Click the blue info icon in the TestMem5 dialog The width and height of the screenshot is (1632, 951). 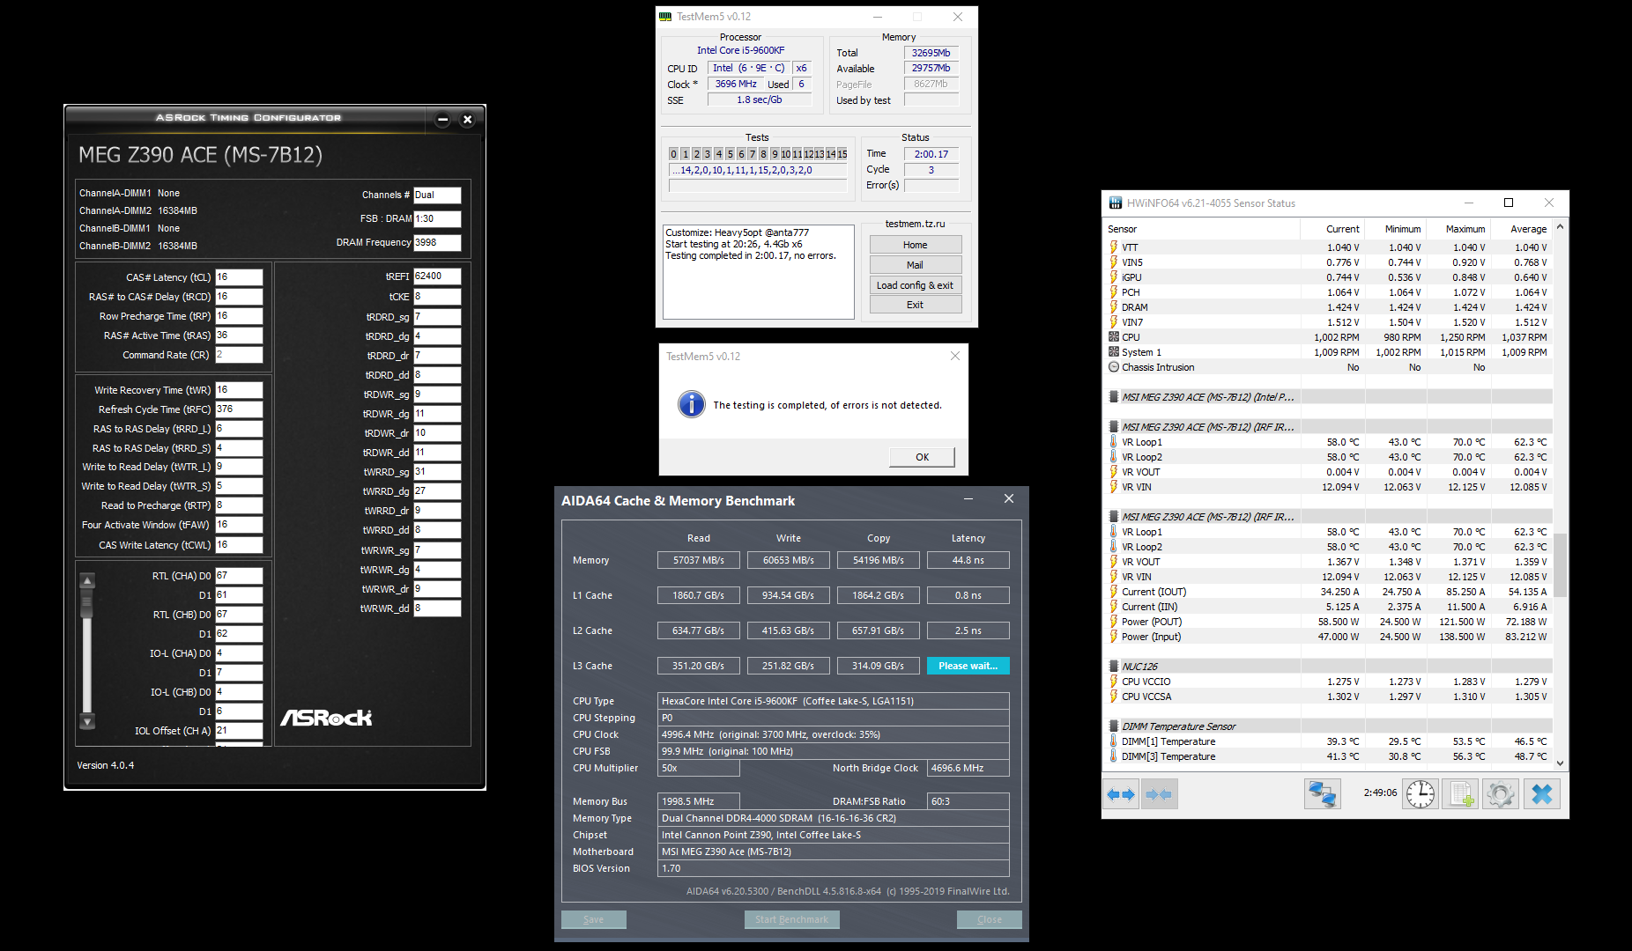click(x=692, y=404)
